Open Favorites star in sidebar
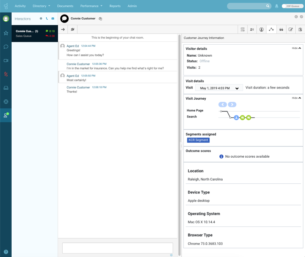Screen dimensions: 305x257 pyautogui.click(x=6, y=33)
